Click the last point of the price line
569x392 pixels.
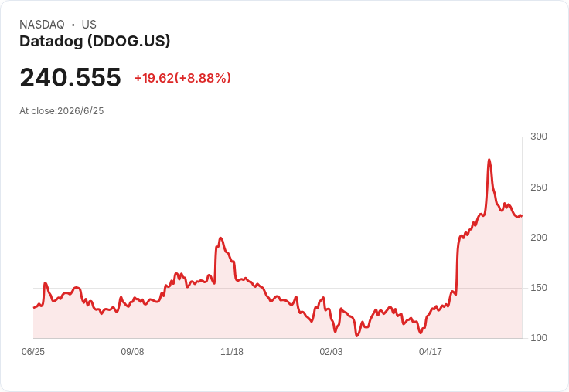[x=522, y=216]
